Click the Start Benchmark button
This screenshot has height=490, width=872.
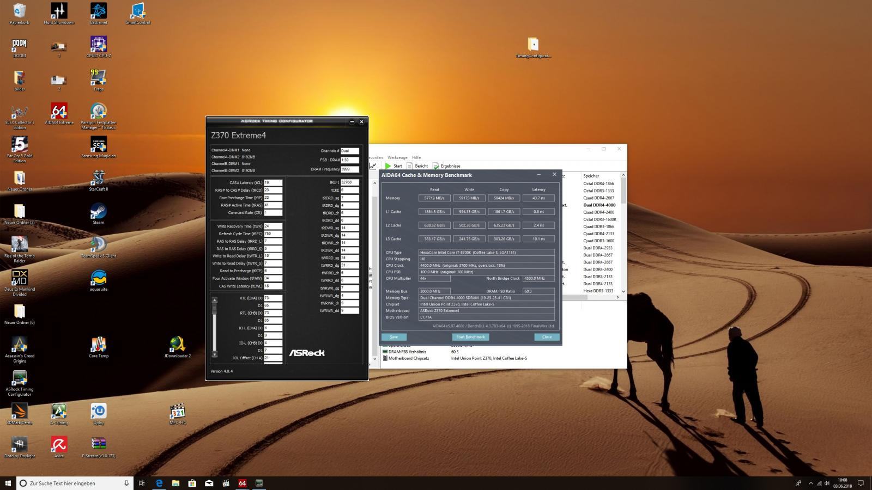tap(470, 337)
